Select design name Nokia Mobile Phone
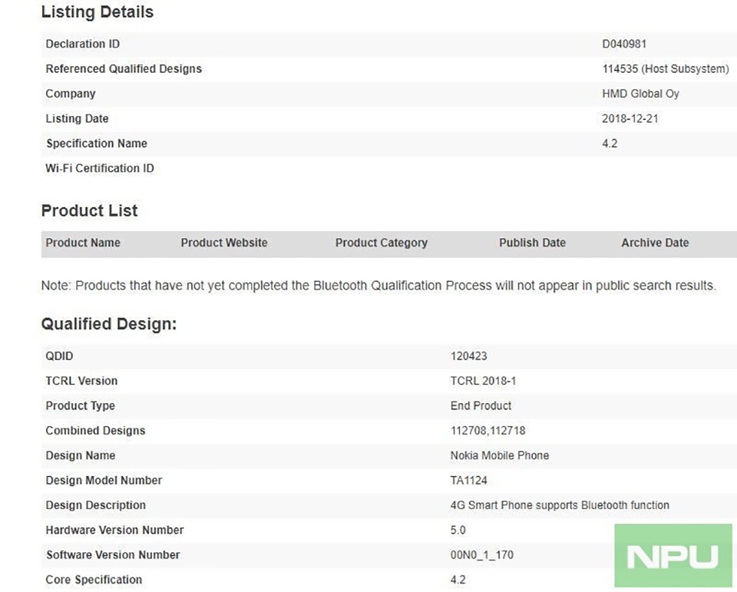737x592 pixels. [x=500, y=455]
